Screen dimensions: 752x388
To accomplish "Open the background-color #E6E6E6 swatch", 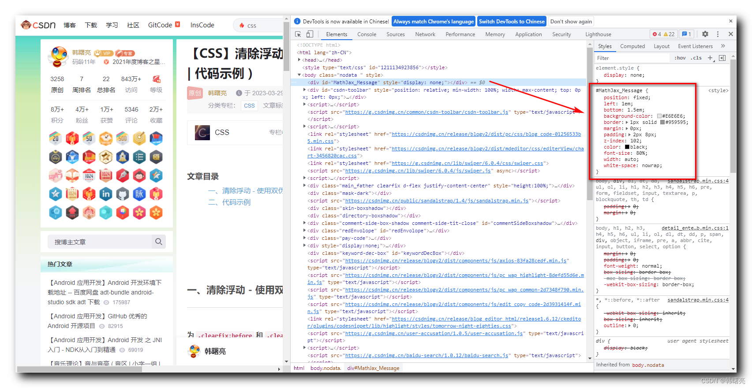I will tap(659, 116).
